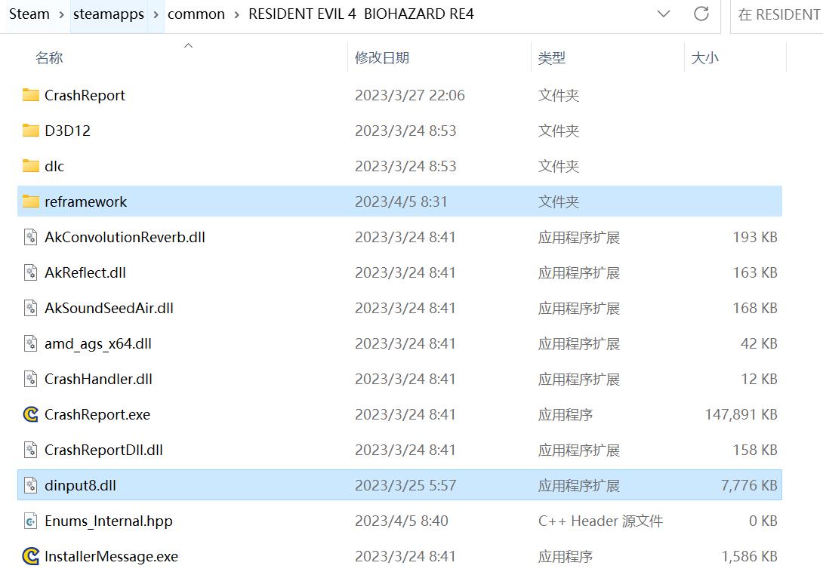This screenshot has width=823, height=578.
Task: Click the 42 KB size value
Action: tap(759, 343)
